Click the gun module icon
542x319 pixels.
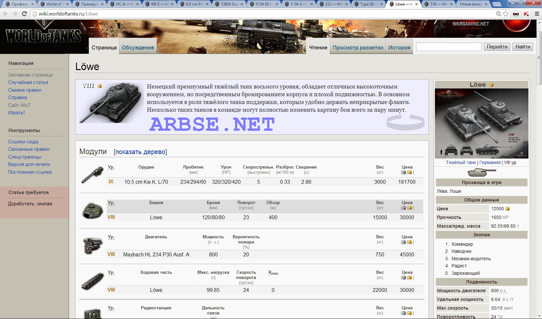point(93,175)
